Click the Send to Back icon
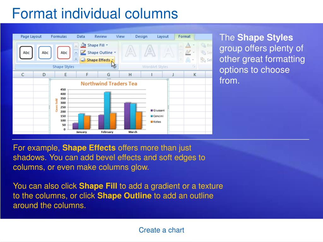Screen dimensions: 323x242 point(203,53)
